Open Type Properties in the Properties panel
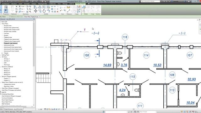Screen dimensions: 201x113 [6, 7]
